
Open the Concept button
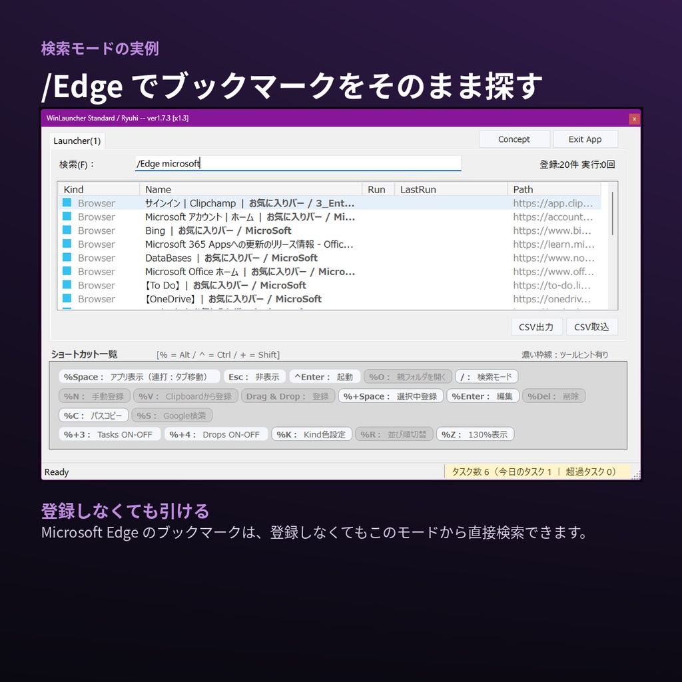click(514, 139)
